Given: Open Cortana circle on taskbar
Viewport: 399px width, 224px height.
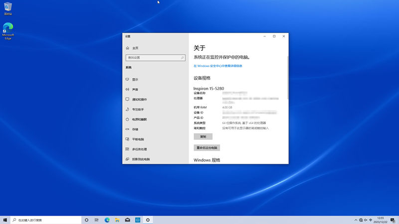Looking at the screenshot, I should click(x=86, y=220).
